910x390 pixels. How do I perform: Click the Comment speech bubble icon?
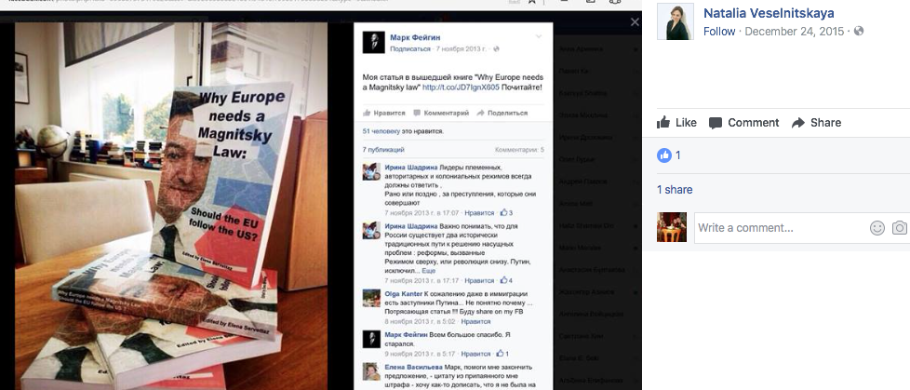716,123
